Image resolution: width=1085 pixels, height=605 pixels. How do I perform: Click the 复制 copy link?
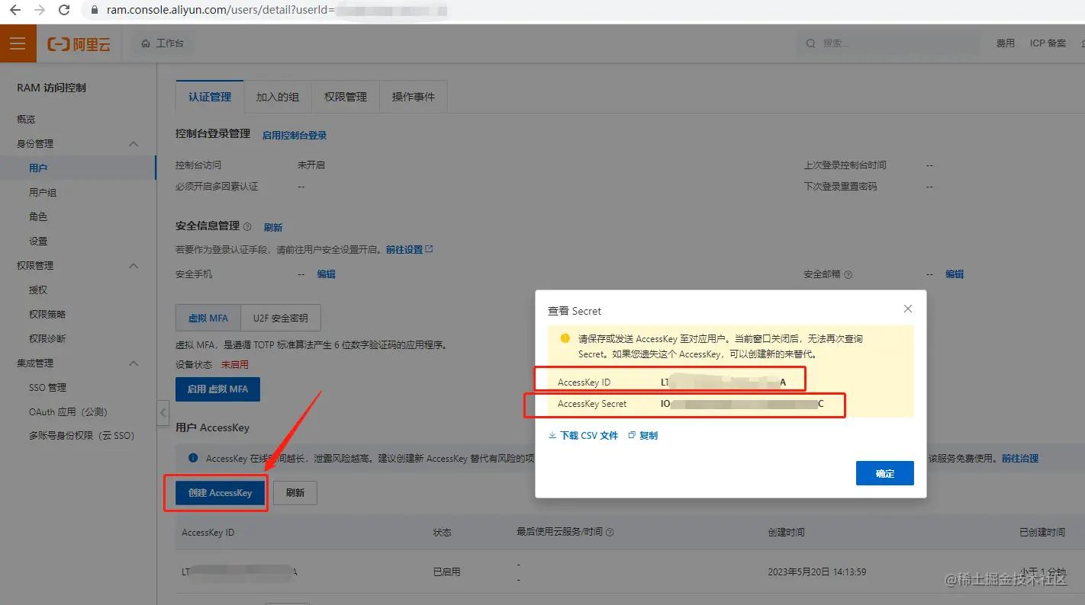click(x=642, y=436)
